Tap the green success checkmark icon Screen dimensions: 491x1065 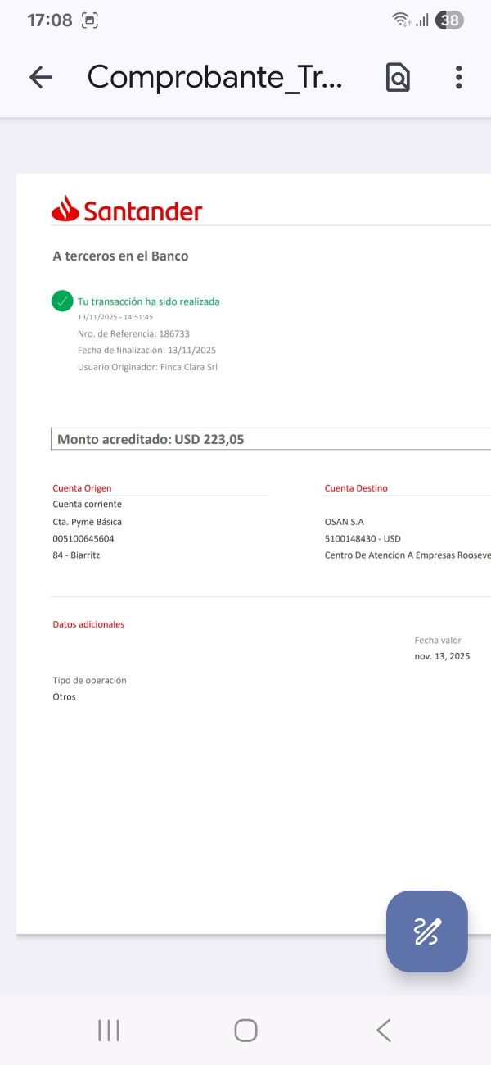point(62,301)
